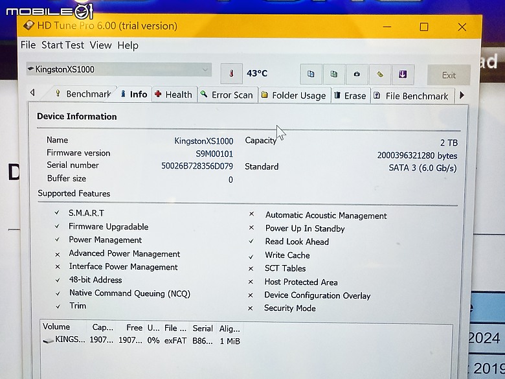Click firmware version value S9M00101

coord(214,154)
